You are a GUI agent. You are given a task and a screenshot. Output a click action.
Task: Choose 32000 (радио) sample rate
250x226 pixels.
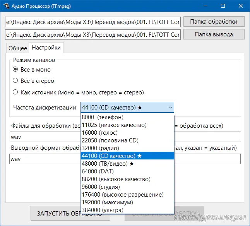pyautogui.click(x=127, y=148)
